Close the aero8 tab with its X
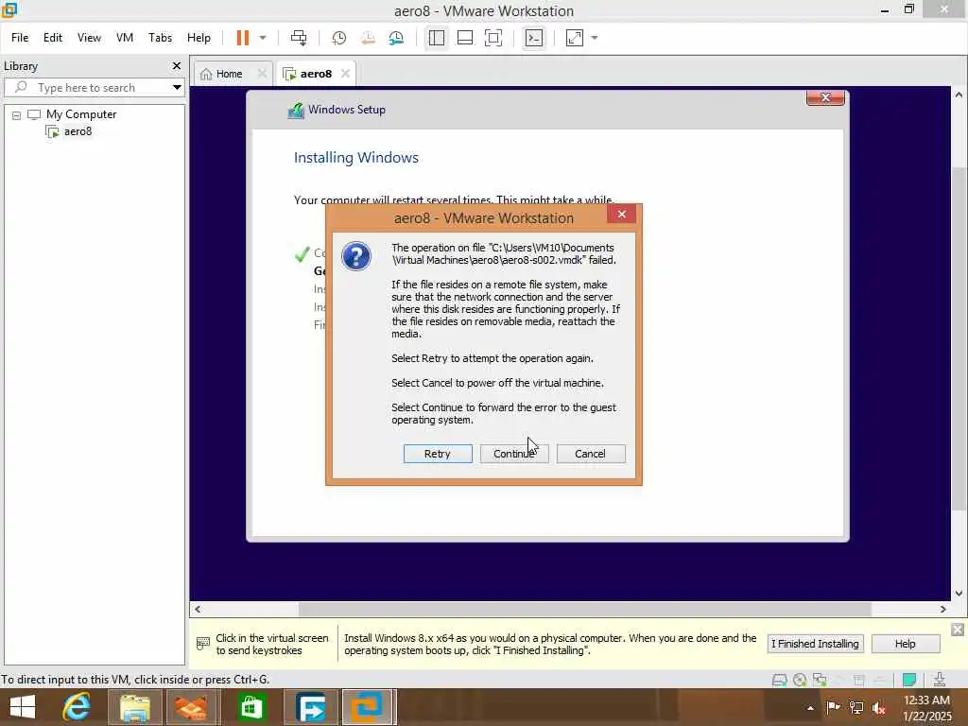968x726 pixels. click(346, 74)
